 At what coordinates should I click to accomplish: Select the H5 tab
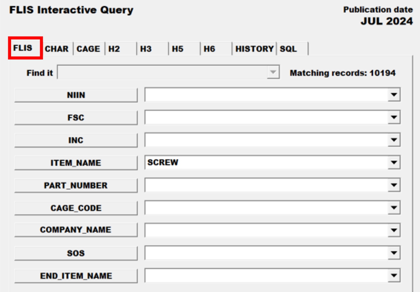(x=184, y=49)
